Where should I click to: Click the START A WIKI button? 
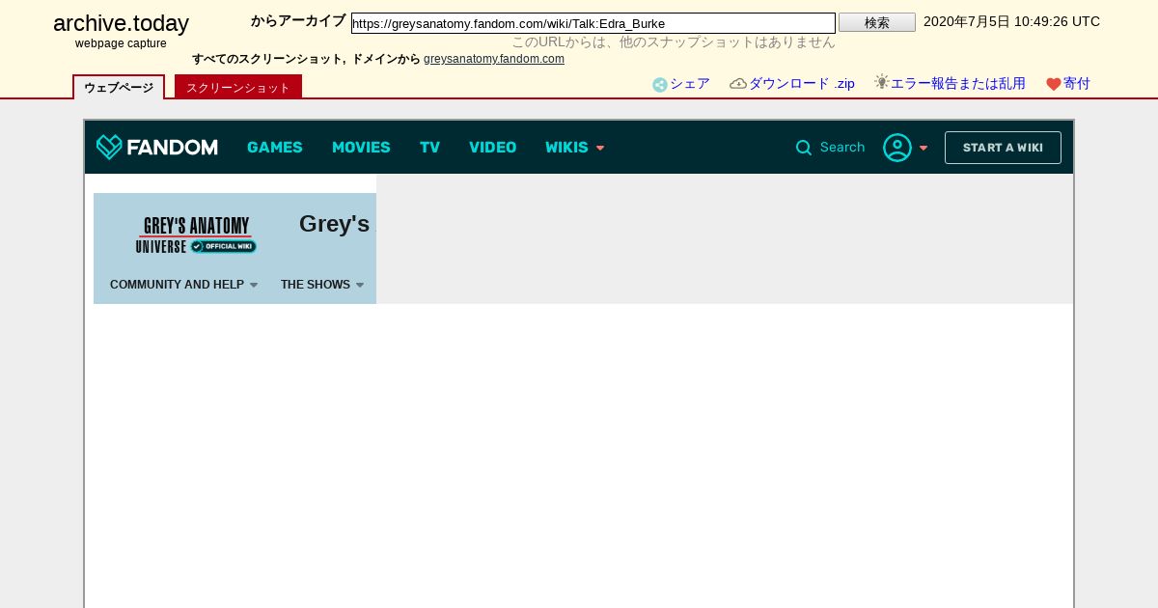[x=1003, y=148]
